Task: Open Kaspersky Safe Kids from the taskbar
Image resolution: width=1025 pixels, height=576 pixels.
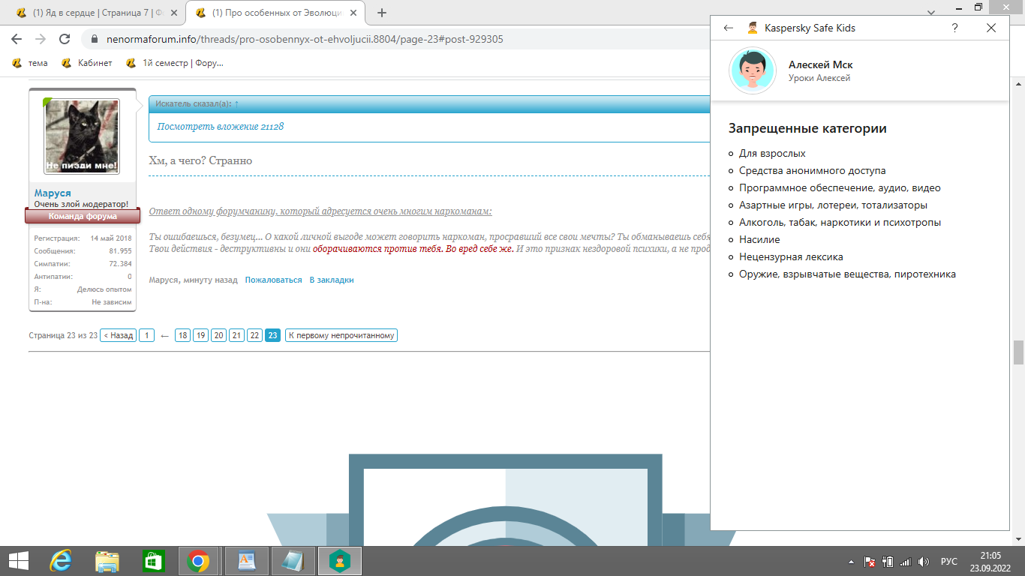Action: [x=340, y=560]
